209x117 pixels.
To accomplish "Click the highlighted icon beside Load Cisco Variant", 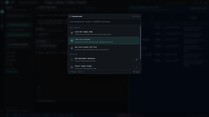I will (72, 41).
